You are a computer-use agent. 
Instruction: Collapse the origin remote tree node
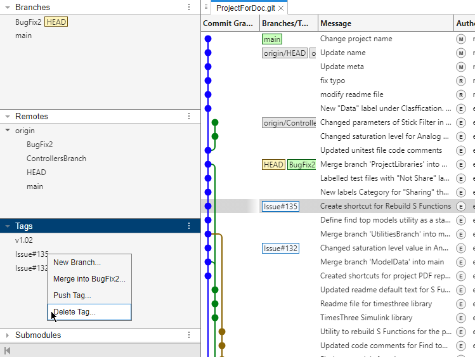pos(8,131)
